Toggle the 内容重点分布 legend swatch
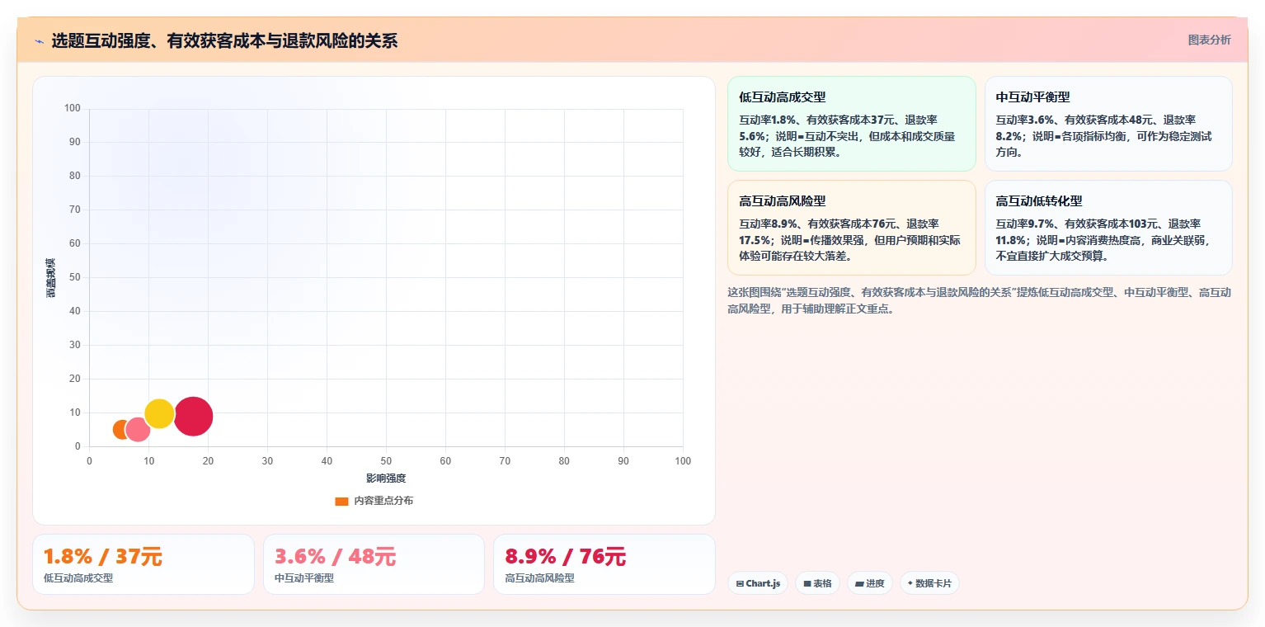This screenshot has width=1265, height=627. [341, 502]
